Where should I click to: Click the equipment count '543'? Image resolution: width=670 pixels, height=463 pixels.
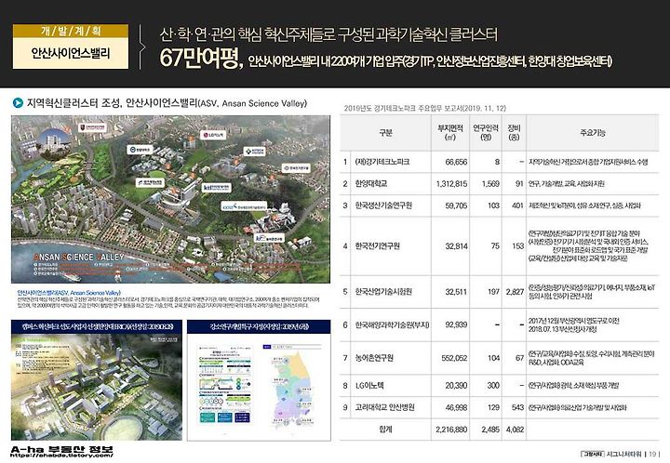[x=517, y=407]
